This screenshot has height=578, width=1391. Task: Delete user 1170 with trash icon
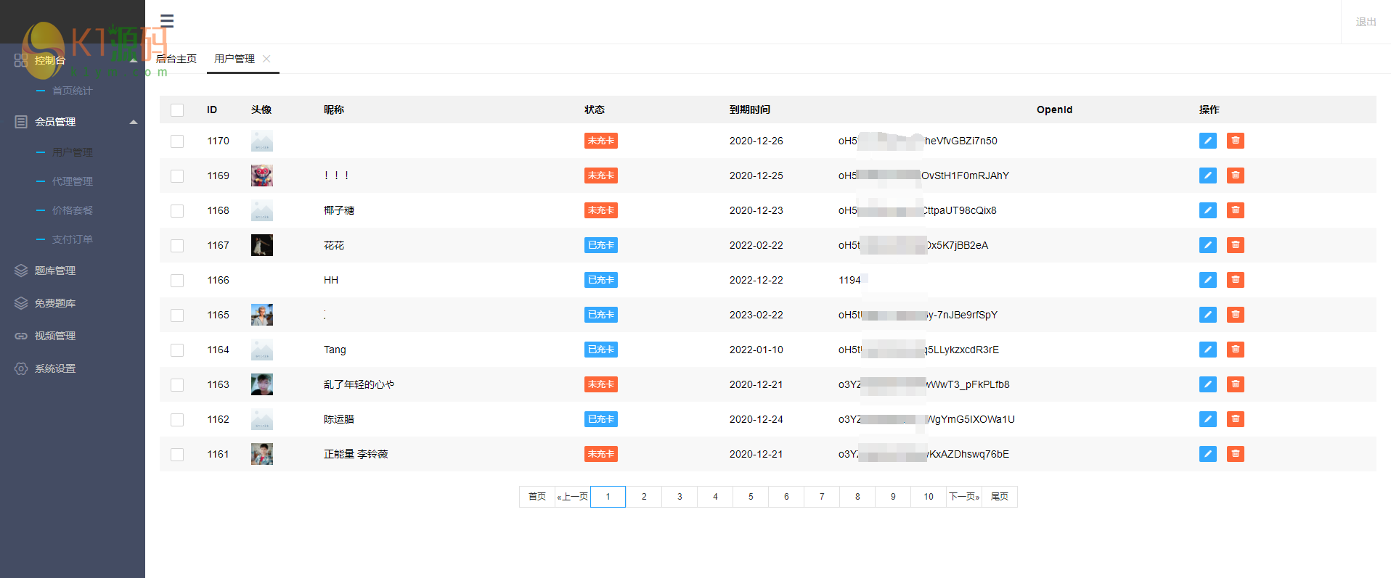pyautogui.click(x=1235, y=141)
